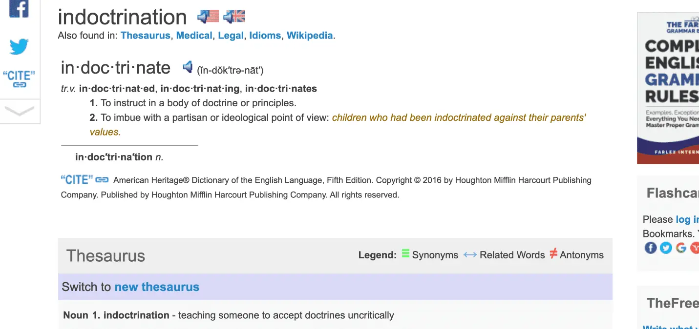Share the page via the sidebar Twitter icon

pyautogui.click(x=19, y=47)
